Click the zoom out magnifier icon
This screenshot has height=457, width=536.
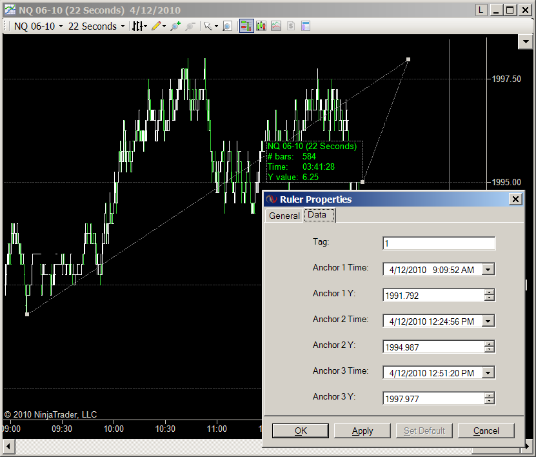190,26
